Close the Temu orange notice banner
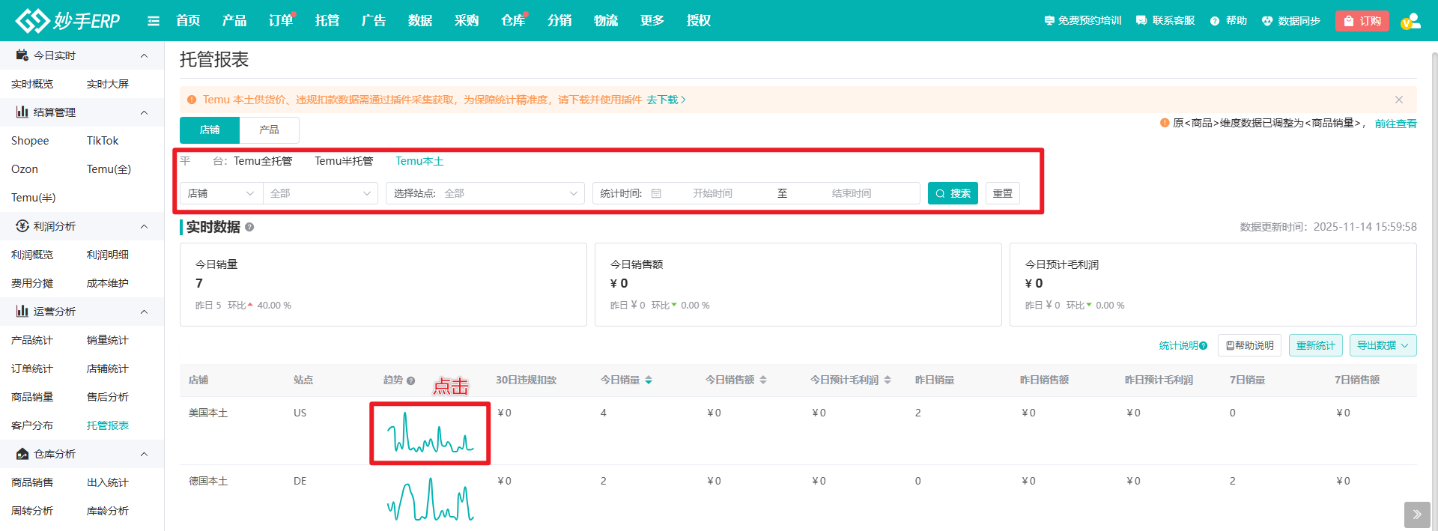Image resolution: width=1438 pixels, height=531 pixels. [x=1398, y=100]
